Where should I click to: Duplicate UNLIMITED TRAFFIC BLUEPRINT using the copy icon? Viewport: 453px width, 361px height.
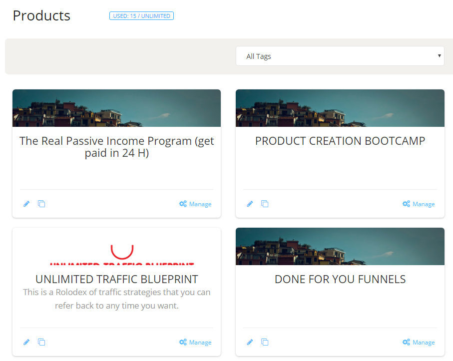(x=41, y=342)
